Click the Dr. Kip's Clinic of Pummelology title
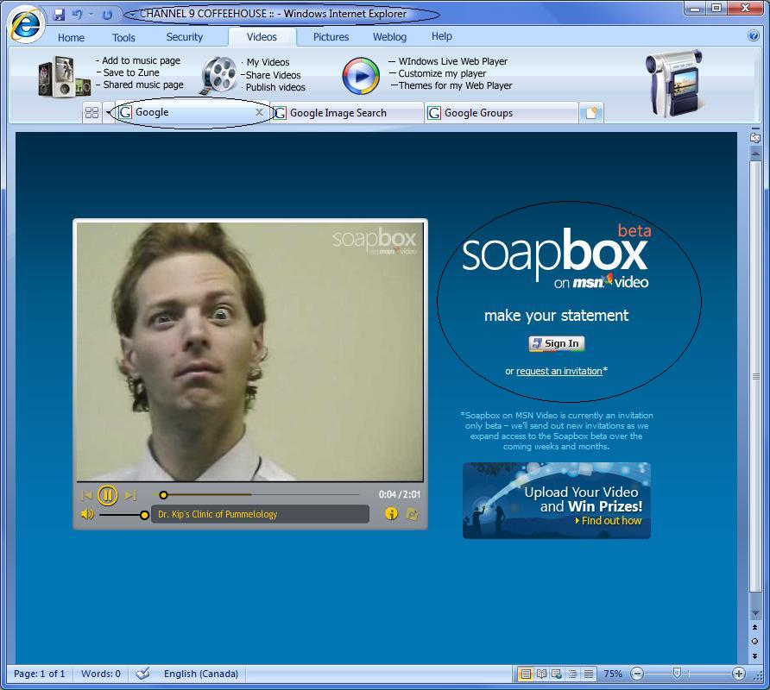Screen dimensions: 770x690 pos(218,514)
